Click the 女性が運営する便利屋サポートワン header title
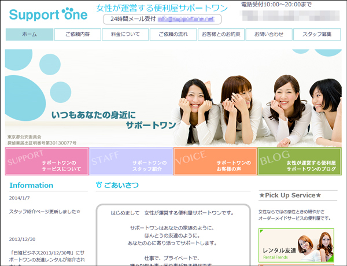Screen dimensions: 347x266 point(162,8)
